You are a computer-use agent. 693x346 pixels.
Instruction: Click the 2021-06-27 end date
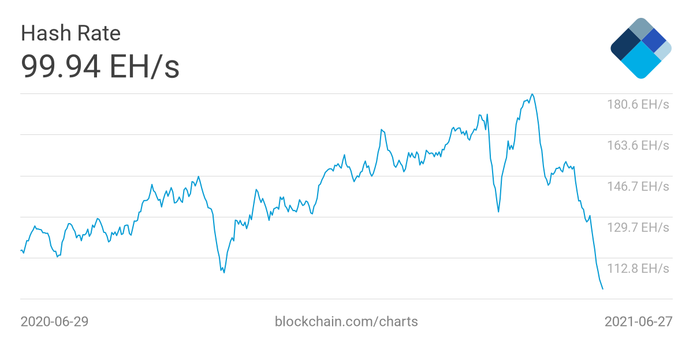[638, 321]
